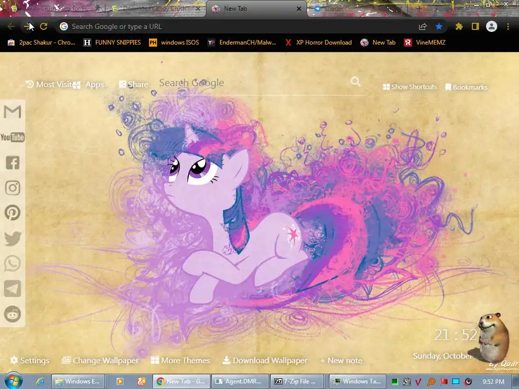Screen dimensions: 519x389
Task: Click the hamster desktop pet
Action: [x=494, y=337]
